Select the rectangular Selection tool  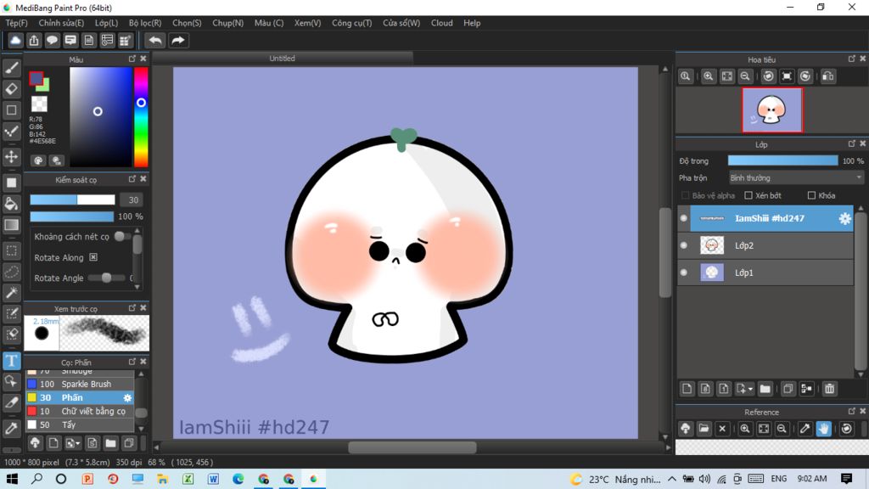pos(12,250)
